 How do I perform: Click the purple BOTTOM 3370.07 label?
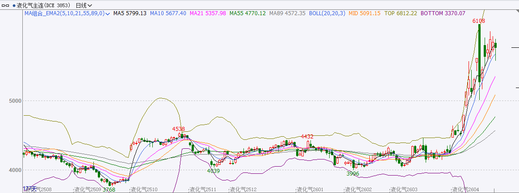pyautogui.click(x=443, y=14)
